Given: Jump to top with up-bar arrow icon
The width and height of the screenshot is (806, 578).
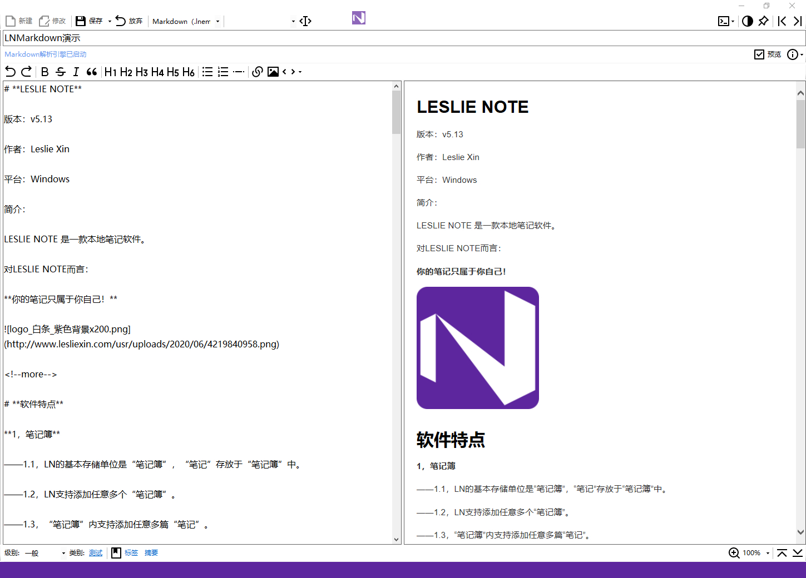Looking at the screenshot, I should (782, 553).
